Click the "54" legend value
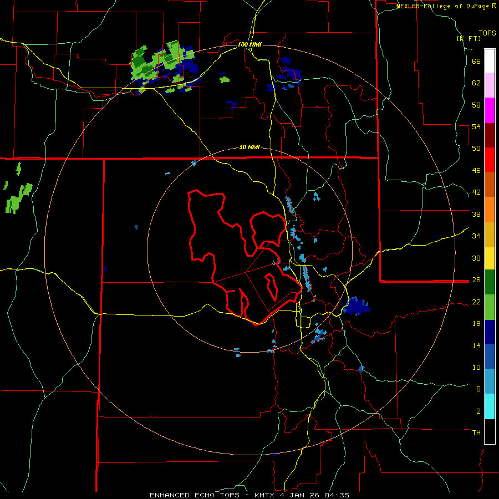This screenshot has width=499, height=499. coord(476,126)
